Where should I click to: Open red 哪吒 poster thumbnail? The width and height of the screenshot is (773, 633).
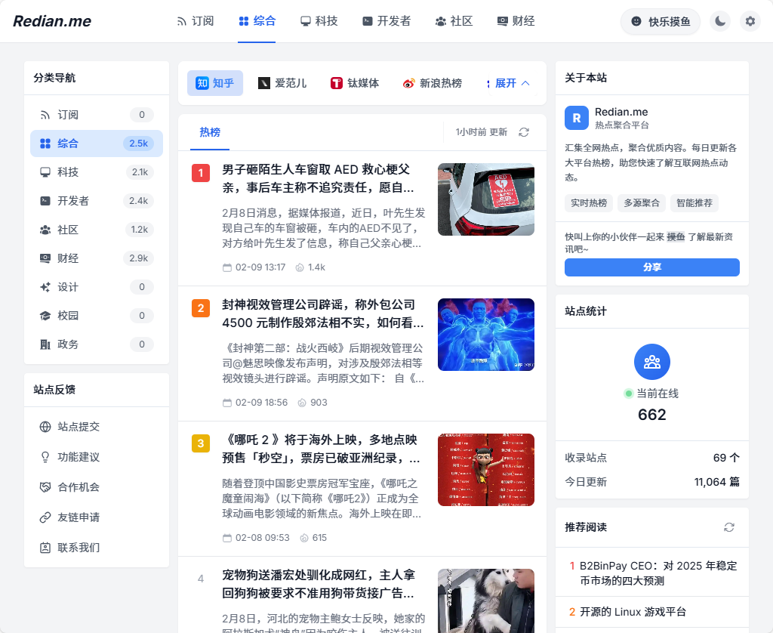[x=486, y=470]
